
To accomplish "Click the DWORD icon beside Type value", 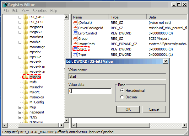I will pos(75,54).
